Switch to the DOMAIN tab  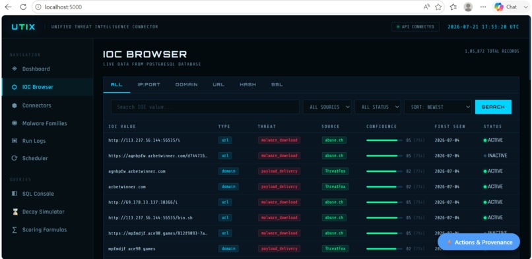186,84
